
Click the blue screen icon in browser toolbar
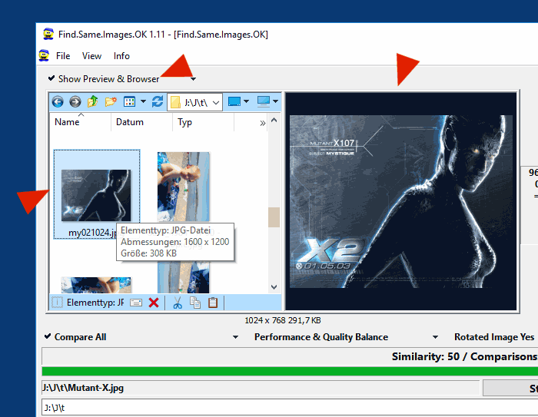click(x=234, y=101)
